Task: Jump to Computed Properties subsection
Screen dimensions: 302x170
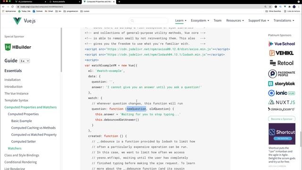Action: [x=23, y=114]
